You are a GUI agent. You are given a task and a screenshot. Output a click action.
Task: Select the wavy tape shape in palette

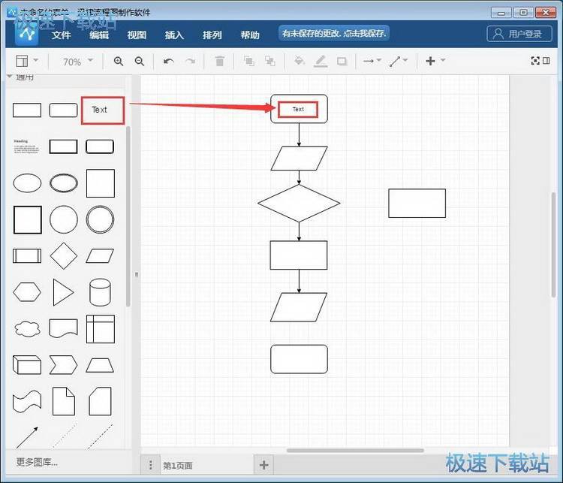click(x=27, y=401)
